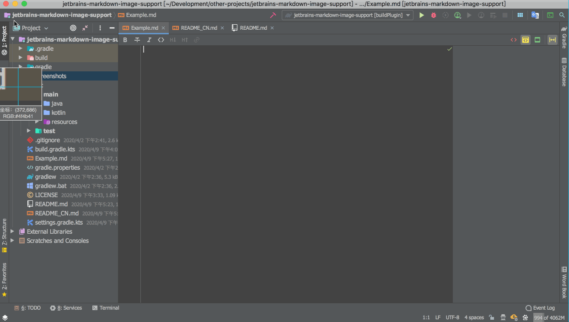Screen dimensions: 569x322
Task: Select the kotlin folder
Action: (x=59, y=113)
